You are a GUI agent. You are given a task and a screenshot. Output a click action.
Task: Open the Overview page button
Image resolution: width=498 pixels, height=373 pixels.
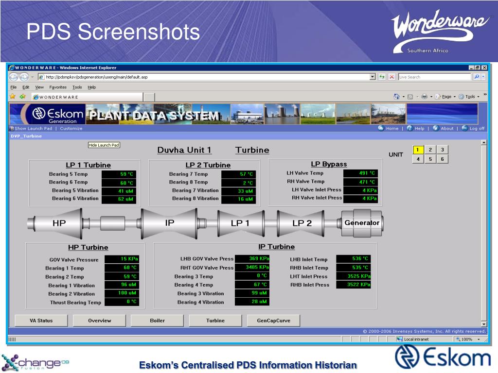[99, 321]
